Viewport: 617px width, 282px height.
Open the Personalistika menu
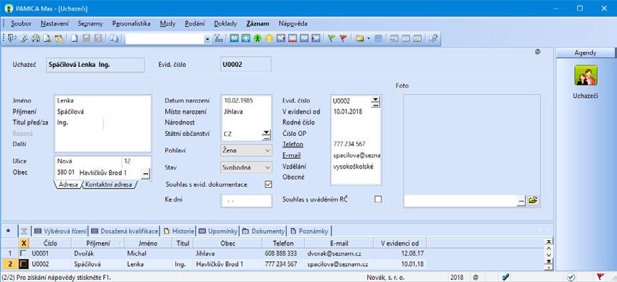[131, 23]
